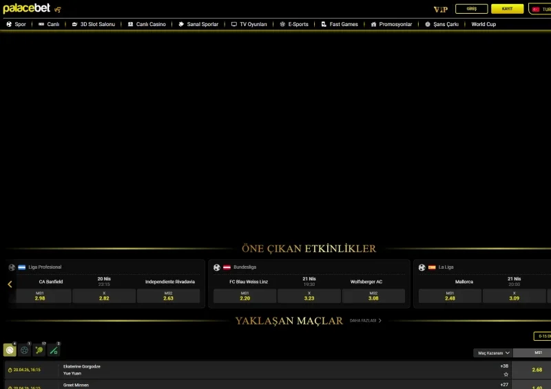Select the sport filter icon with badge 2
This screenshot has width=551, height=389.
point(54,350)
